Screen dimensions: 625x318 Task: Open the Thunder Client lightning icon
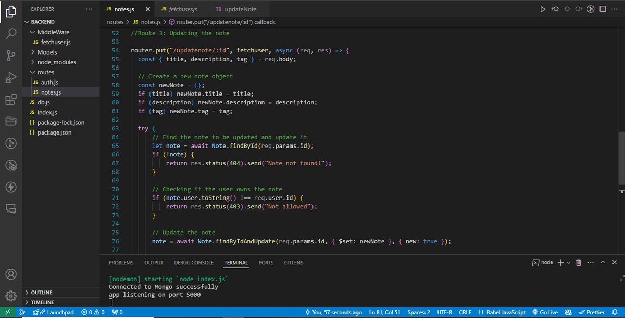click(10, 187)
